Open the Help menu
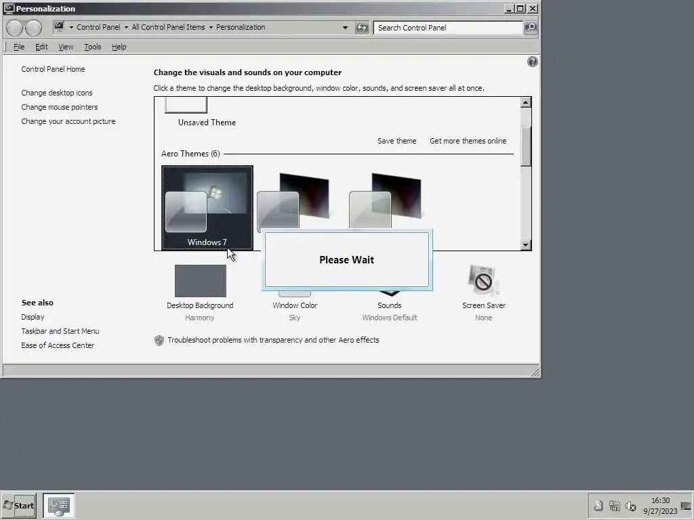Viewport: 694px width, 520px height. (x=119, y=47)
